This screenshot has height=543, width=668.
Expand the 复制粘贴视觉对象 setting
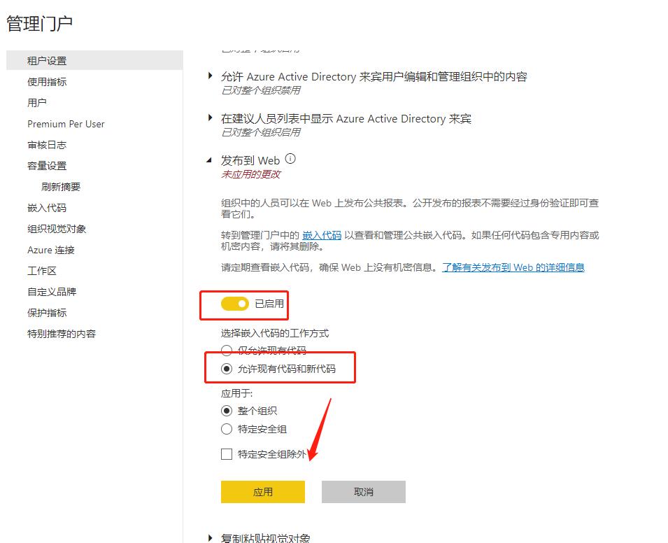[208, 537]
